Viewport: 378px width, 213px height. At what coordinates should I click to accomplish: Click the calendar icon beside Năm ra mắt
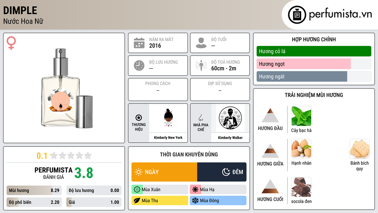pos(139,43)
